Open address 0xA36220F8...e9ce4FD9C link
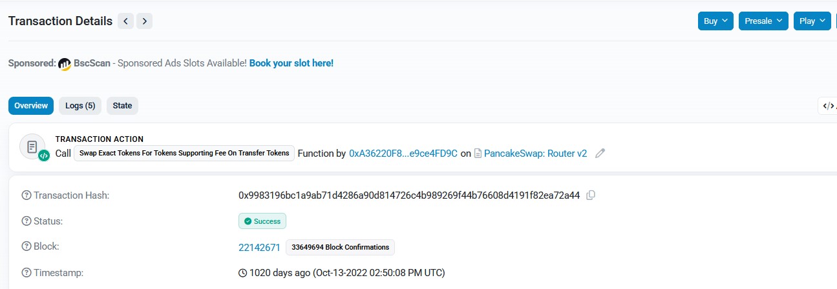The image size is (837, 289). click(403, 154)
